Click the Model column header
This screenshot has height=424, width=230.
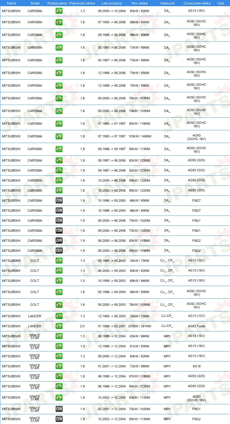[35, 4]
